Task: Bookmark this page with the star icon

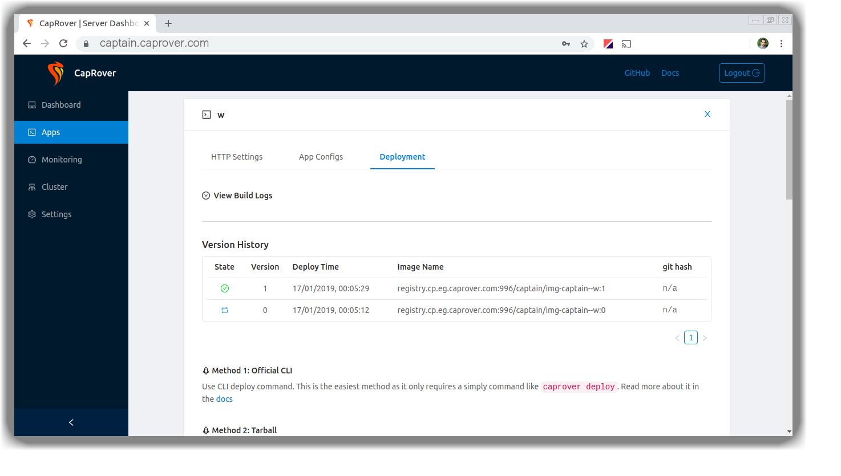Action: coord(584,44)
